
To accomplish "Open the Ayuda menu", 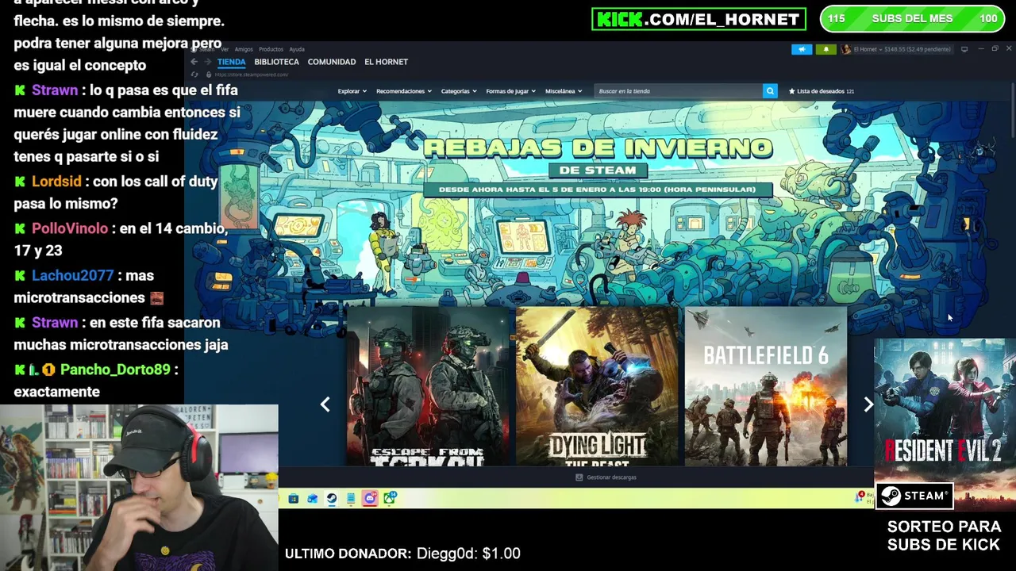I will coord(297,49).
